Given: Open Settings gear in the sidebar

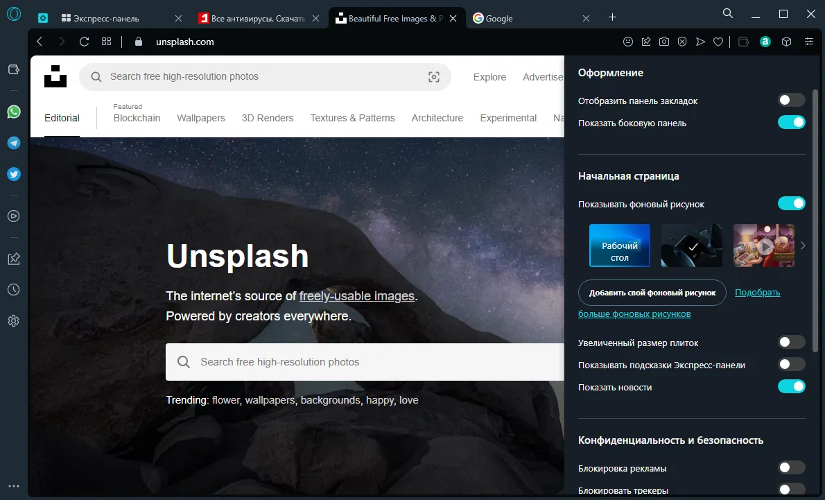Looking at the screenshot, I should pyautogui.click(x=14, y=320).
